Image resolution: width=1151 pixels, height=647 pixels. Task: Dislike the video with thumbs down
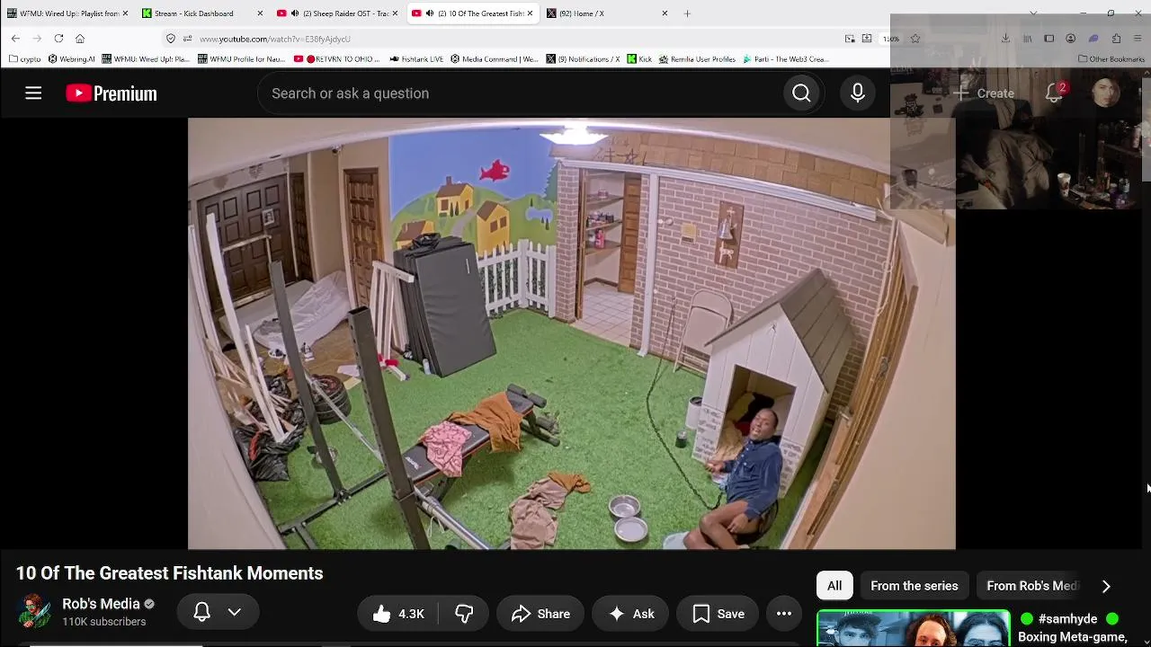click(x=464, y=614)
